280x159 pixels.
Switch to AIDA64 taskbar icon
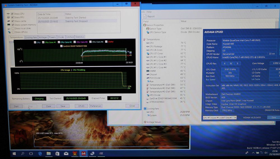point(83,153)
